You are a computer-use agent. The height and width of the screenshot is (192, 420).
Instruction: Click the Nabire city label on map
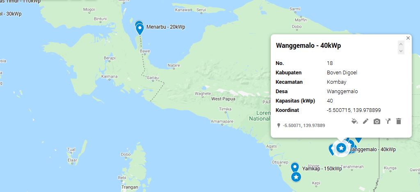tap(174, 65)
